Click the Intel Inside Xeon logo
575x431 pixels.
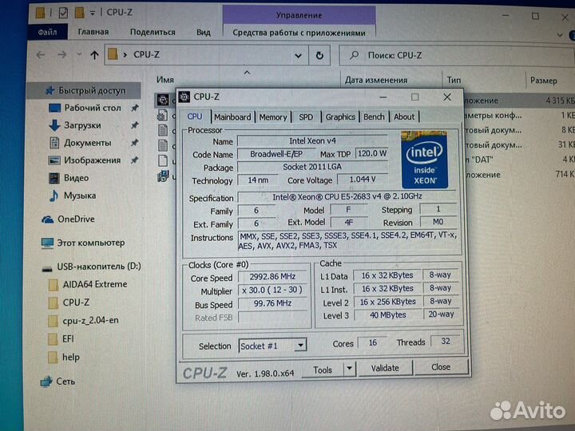(x=424, y=160)
